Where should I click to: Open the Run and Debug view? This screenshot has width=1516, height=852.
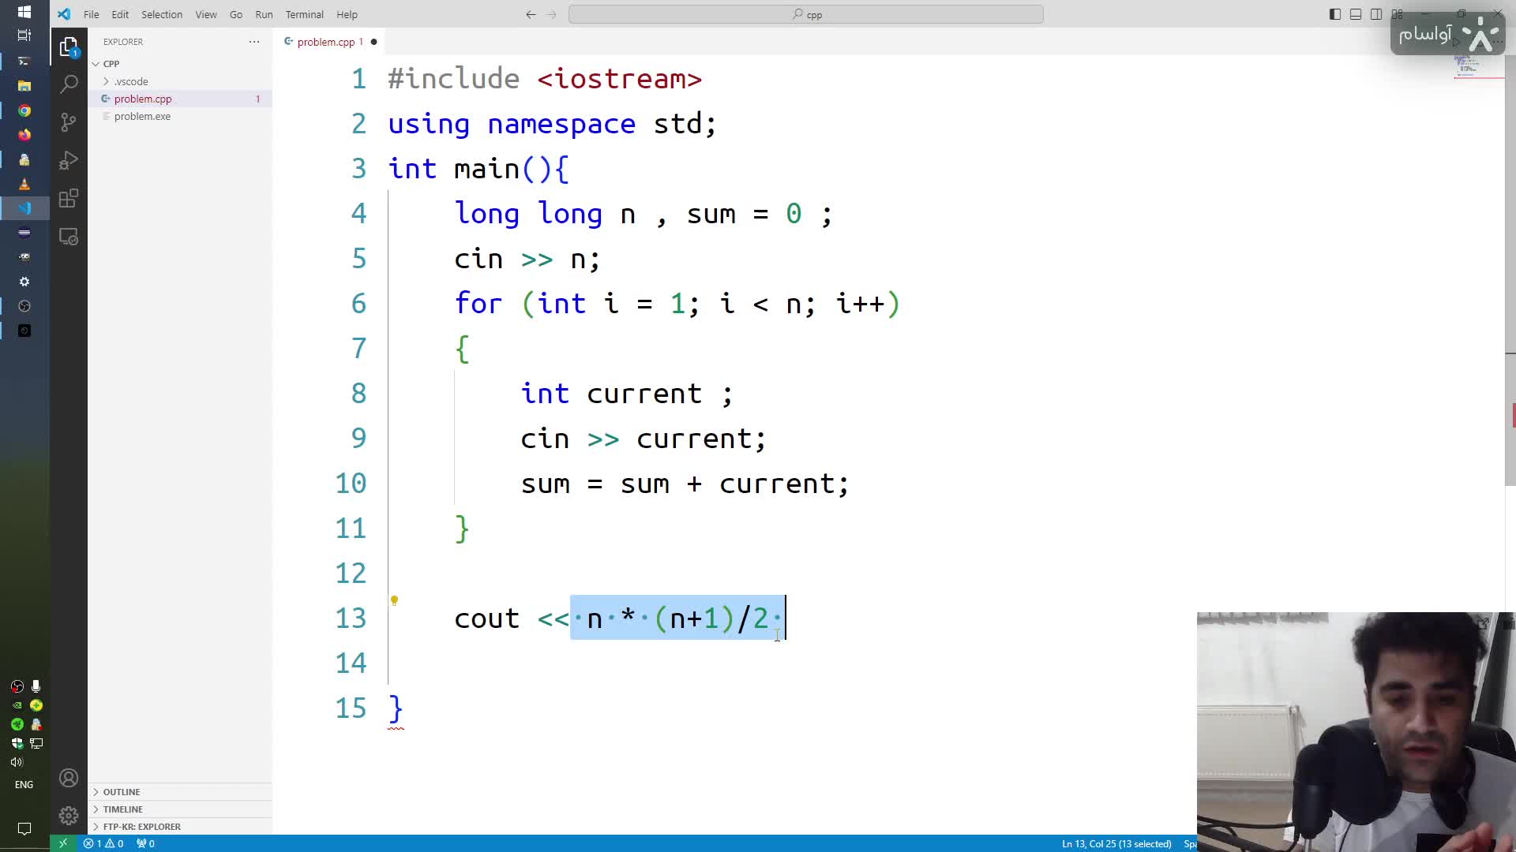coord(69,160)
